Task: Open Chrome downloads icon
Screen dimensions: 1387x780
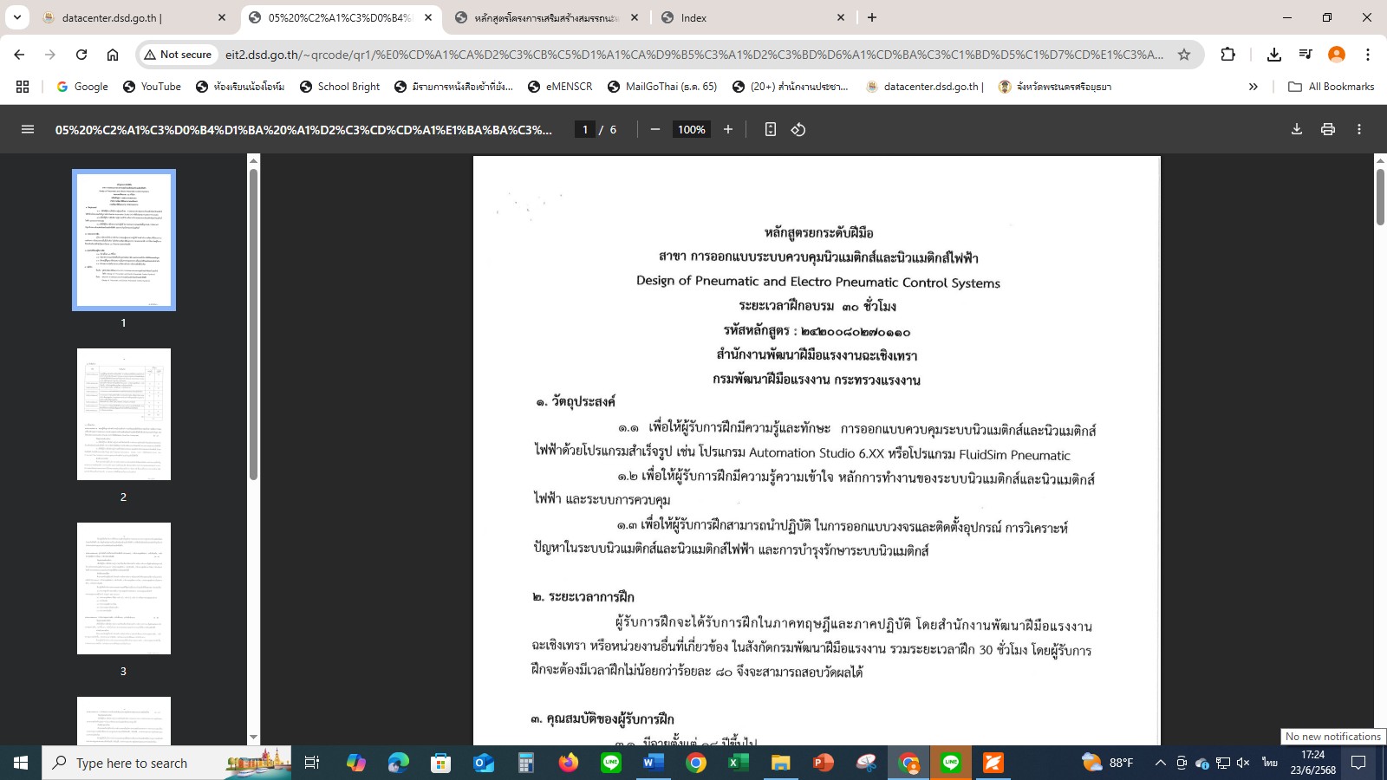Action: click(1274, 55)
